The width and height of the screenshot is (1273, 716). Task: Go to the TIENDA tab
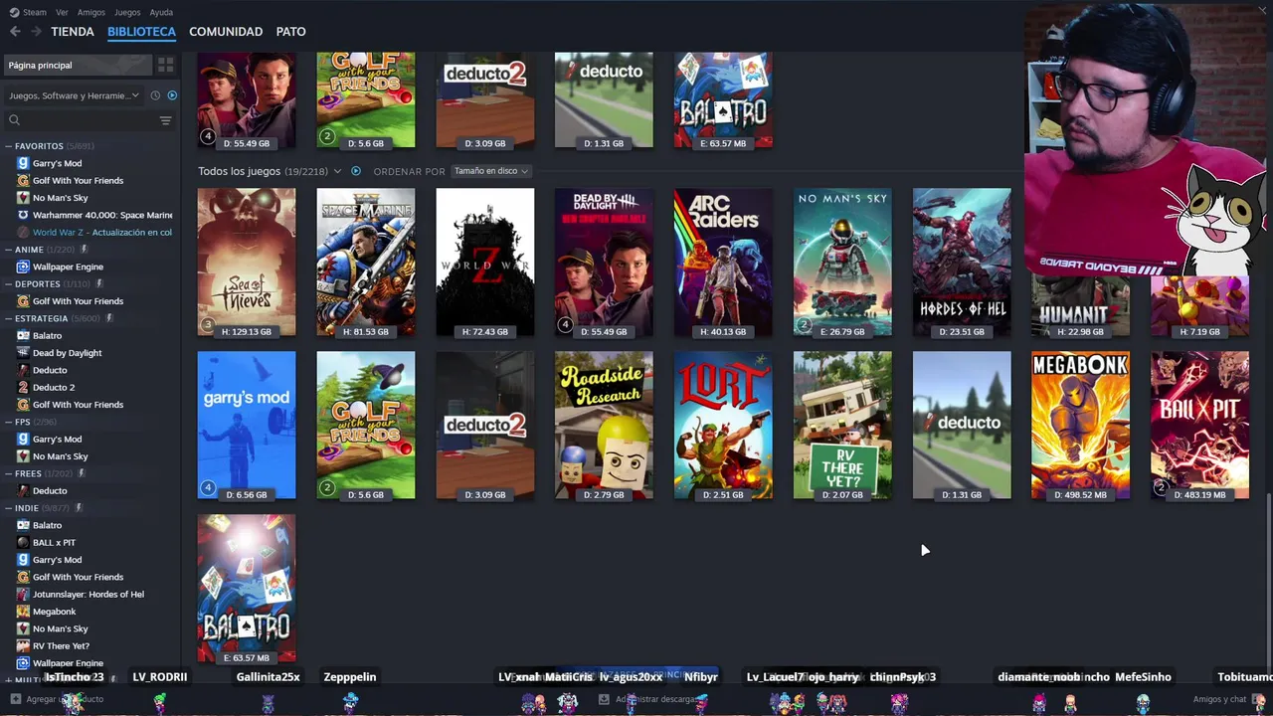click(x=73, y=32)
